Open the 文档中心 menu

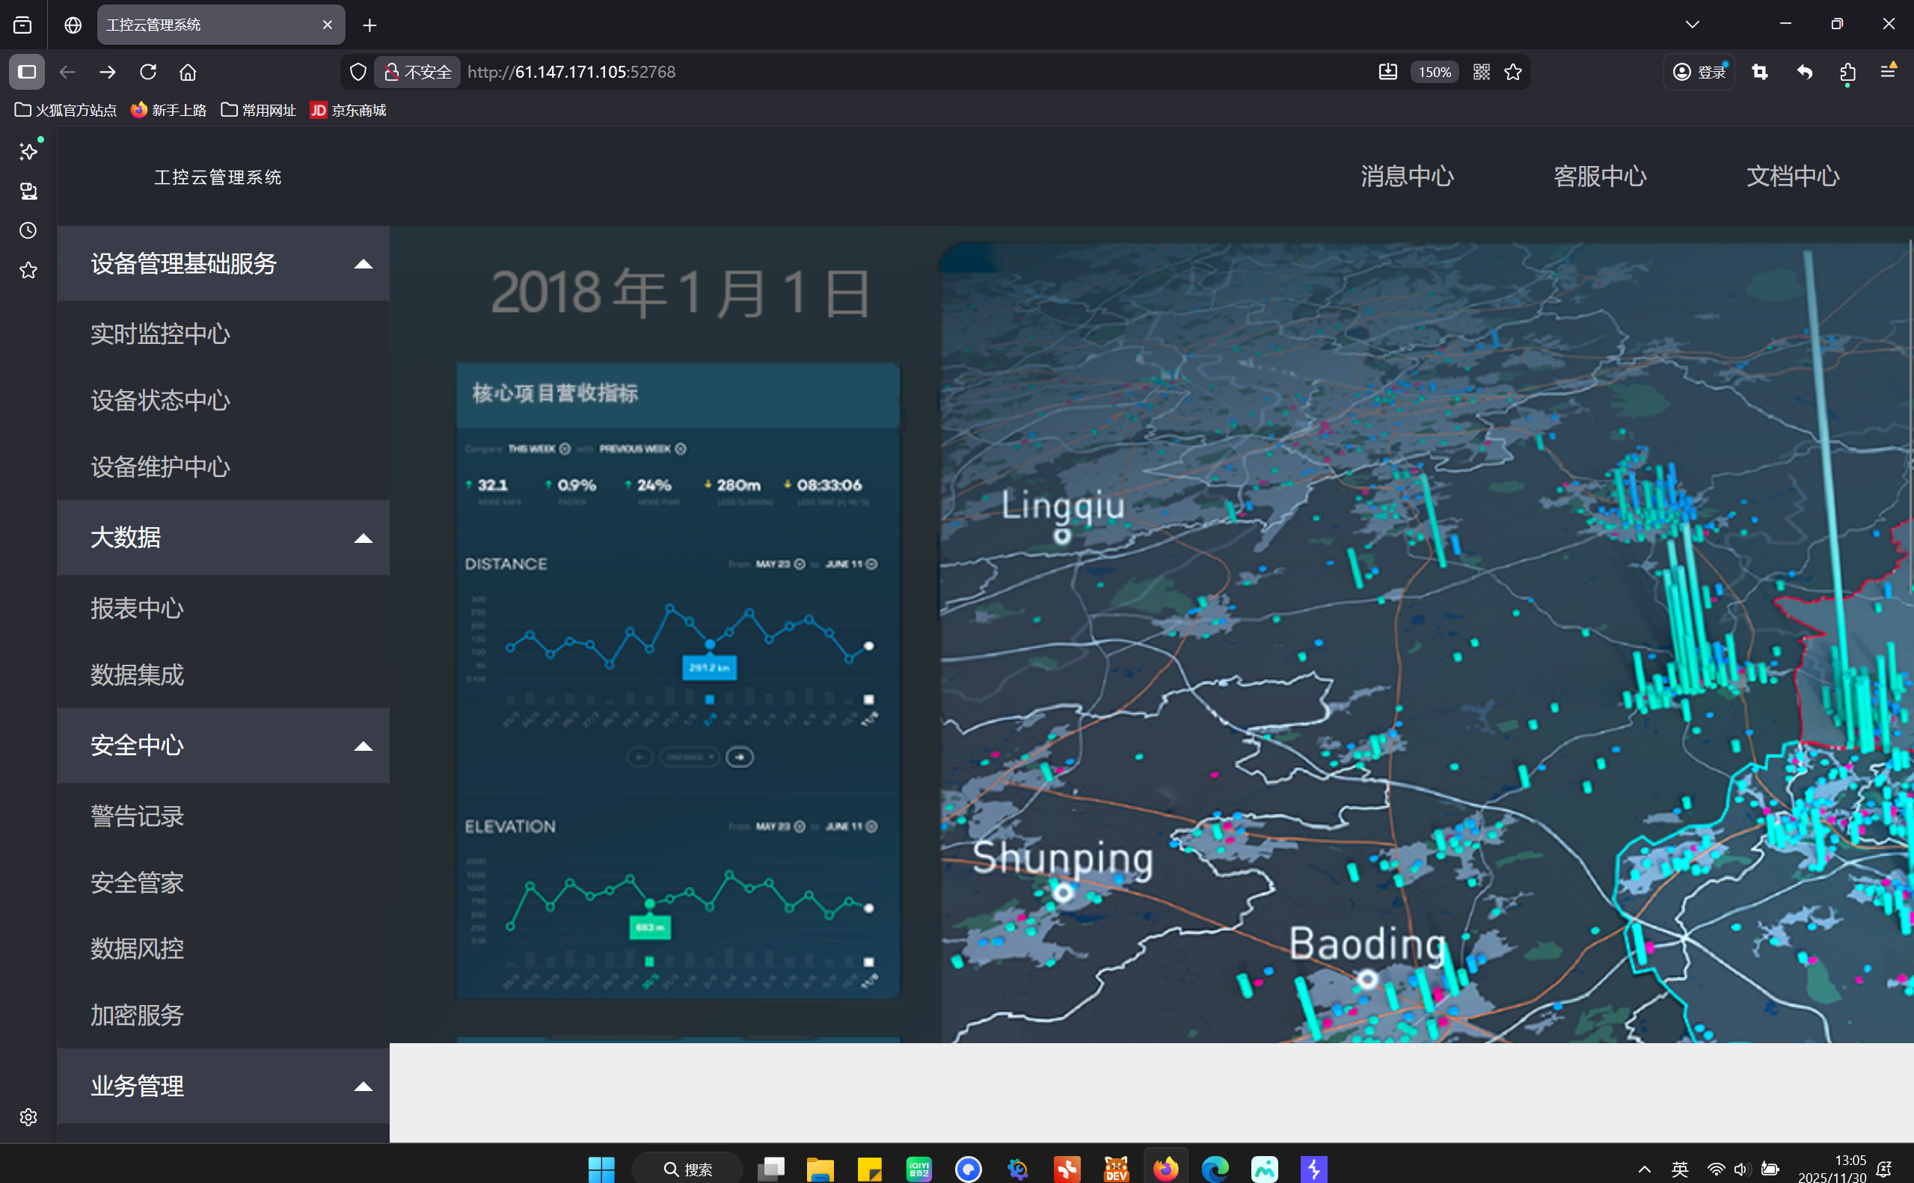(1792, 176)
